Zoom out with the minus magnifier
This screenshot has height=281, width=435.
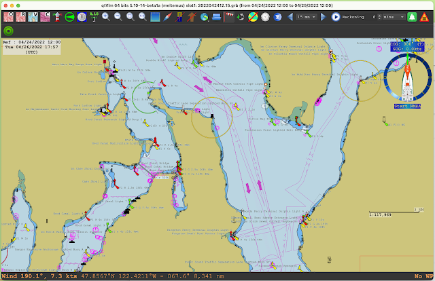tap(118, 17)
